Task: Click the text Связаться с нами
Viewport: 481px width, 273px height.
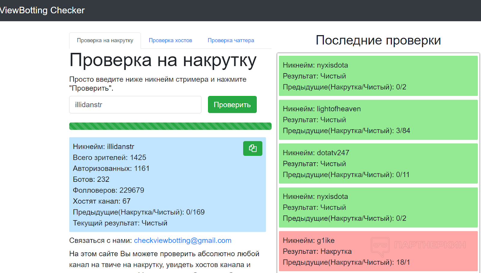Action: [100, 240]
